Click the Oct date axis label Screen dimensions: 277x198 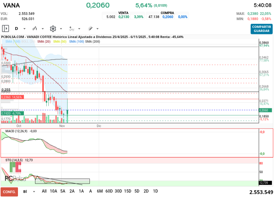pyautogui.click(x=19, y=126)
